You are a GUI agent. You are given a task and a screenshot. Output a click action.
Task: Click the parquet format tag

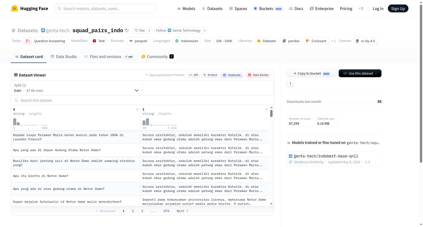(138, 41)
